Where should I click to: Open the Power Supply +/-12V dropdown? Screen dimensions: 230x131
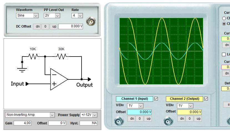(x=89, y=115)
